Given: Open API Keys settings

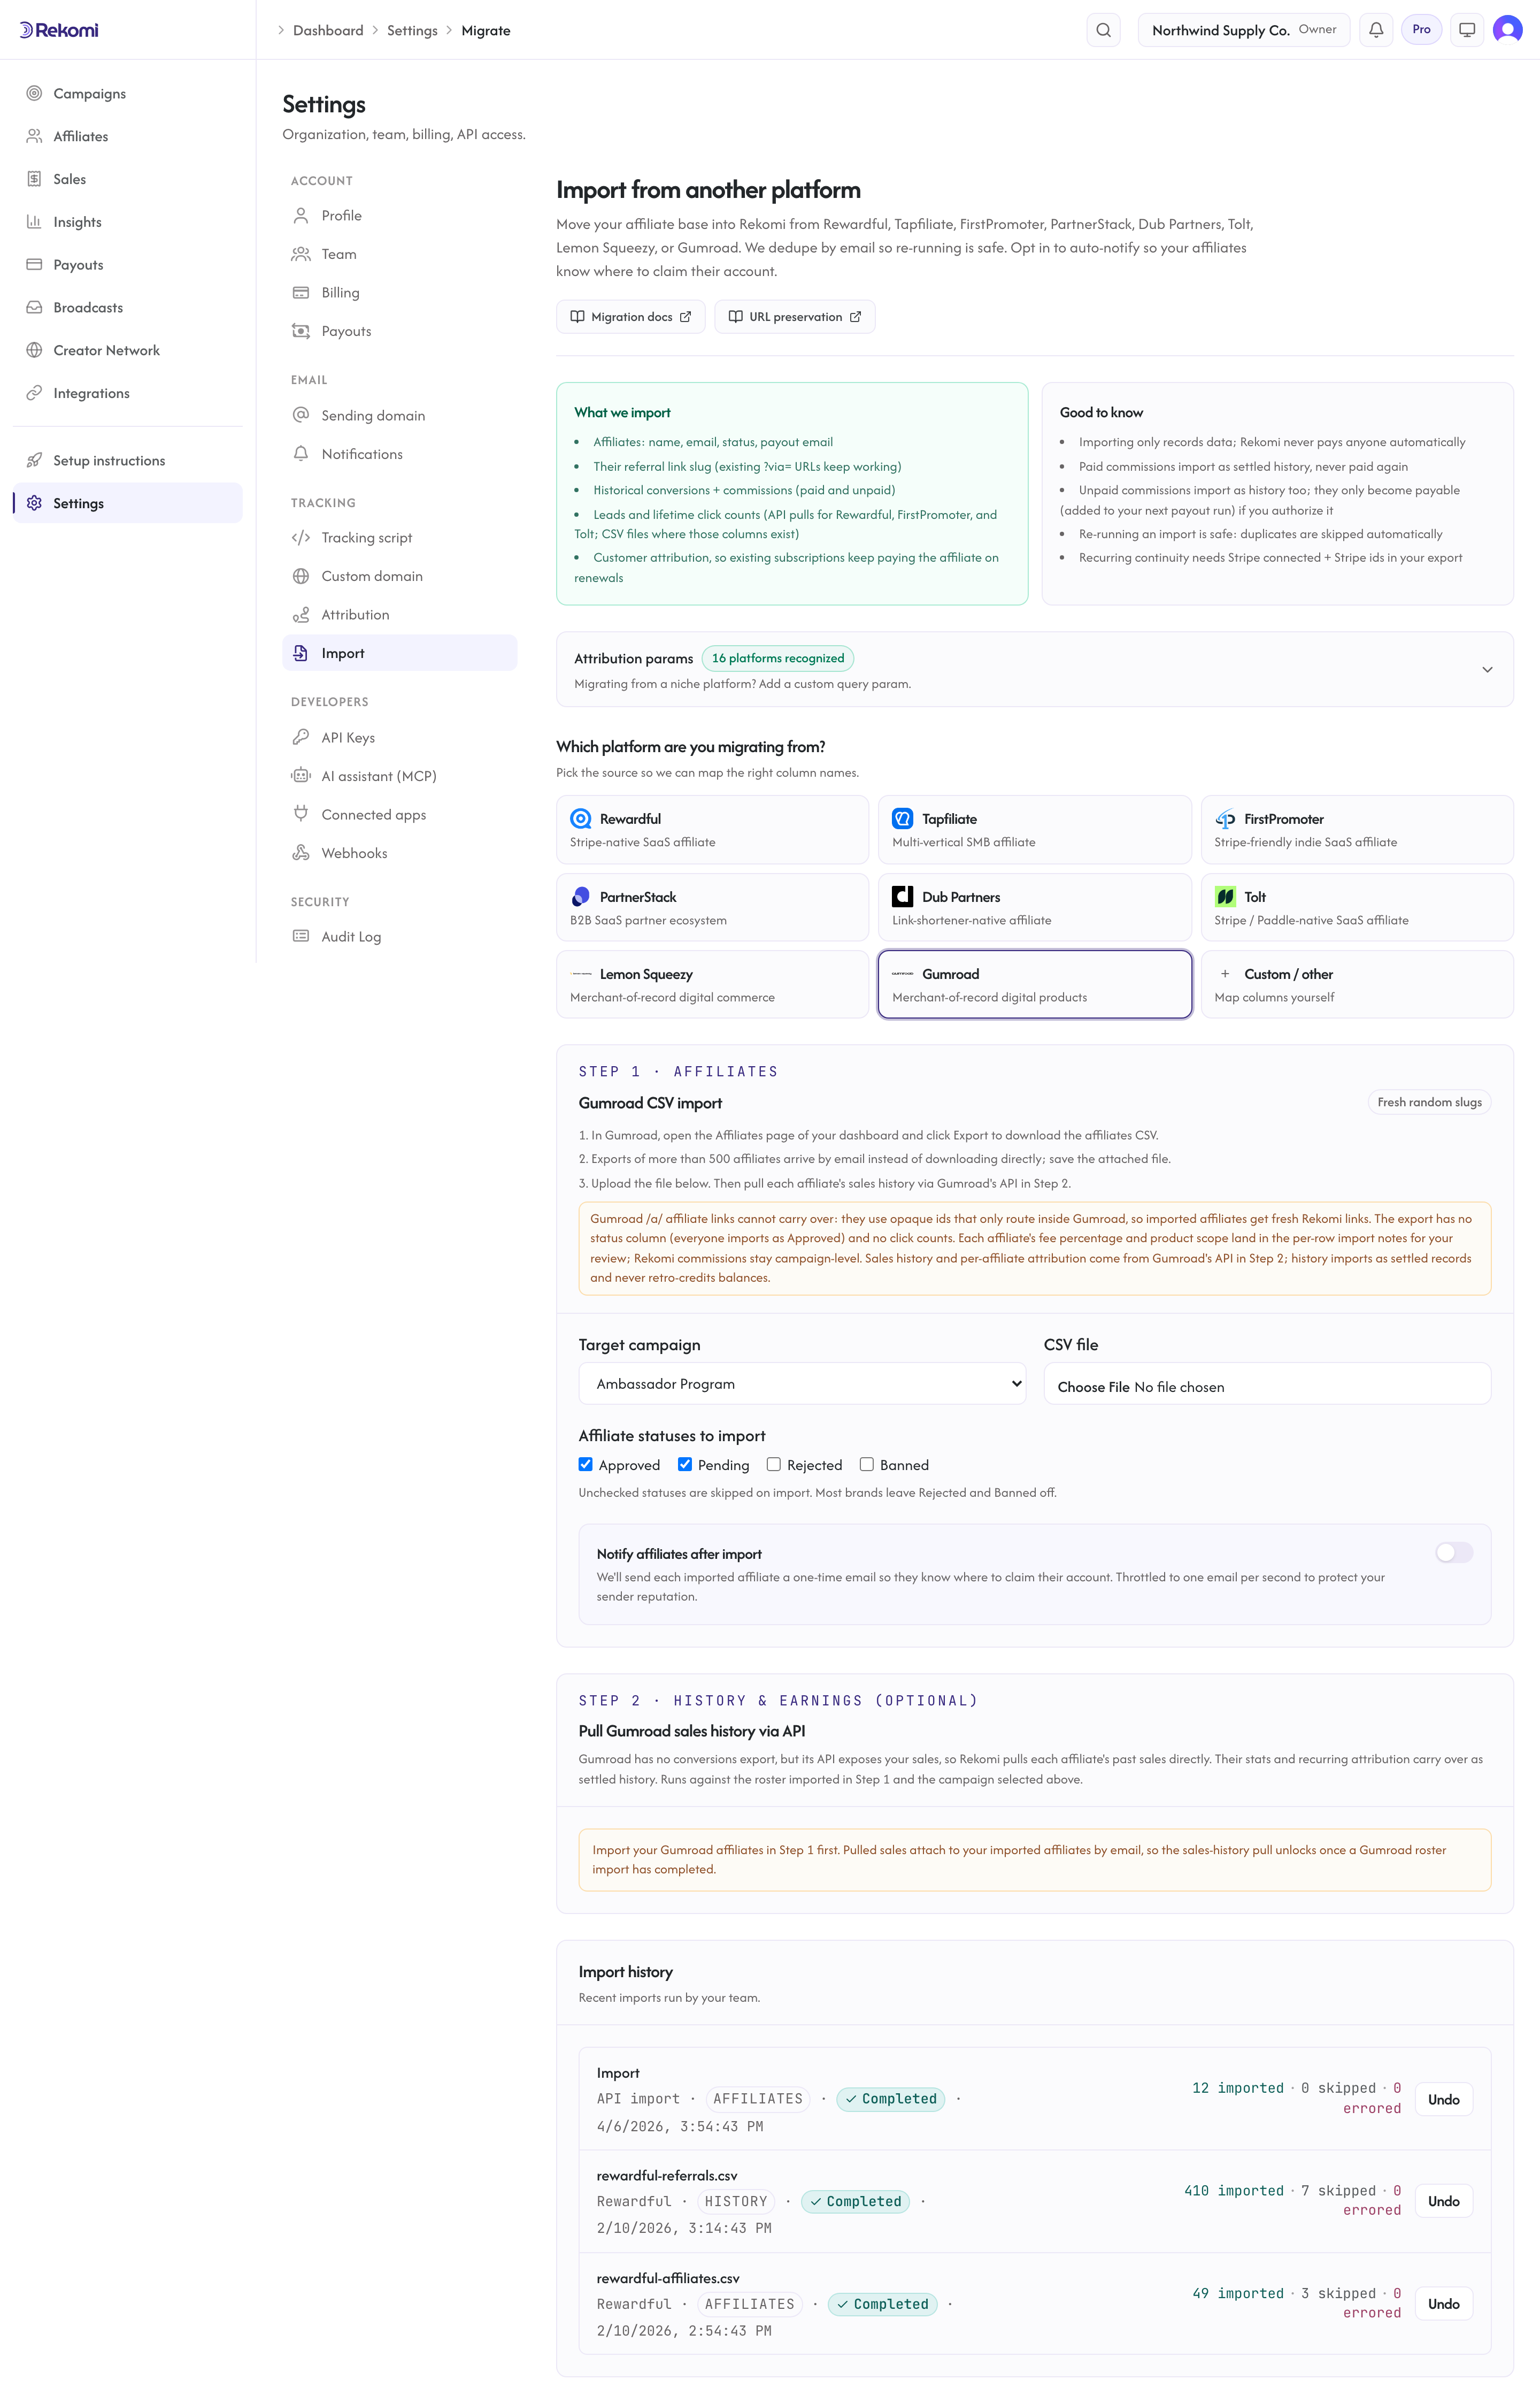Looking at the screenshot, I should [x=400, y=737].
